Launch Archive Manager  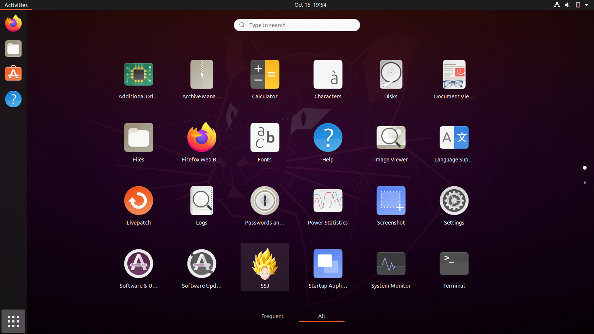pos(202,80)
